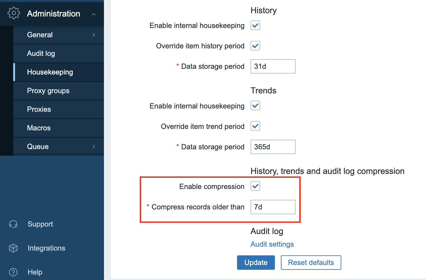Select Proxies in the sidebar

pos(39,109)
